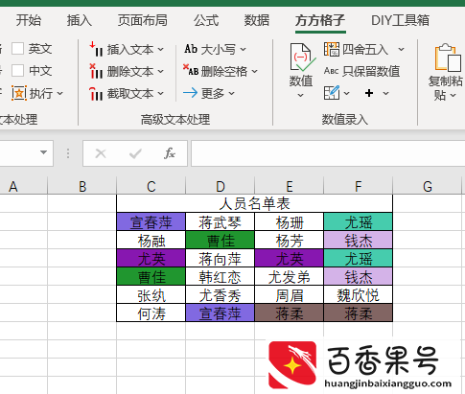Toggle the 中文 checkbox
Screen dimensions: 465x394
click(x=17, y=71)
